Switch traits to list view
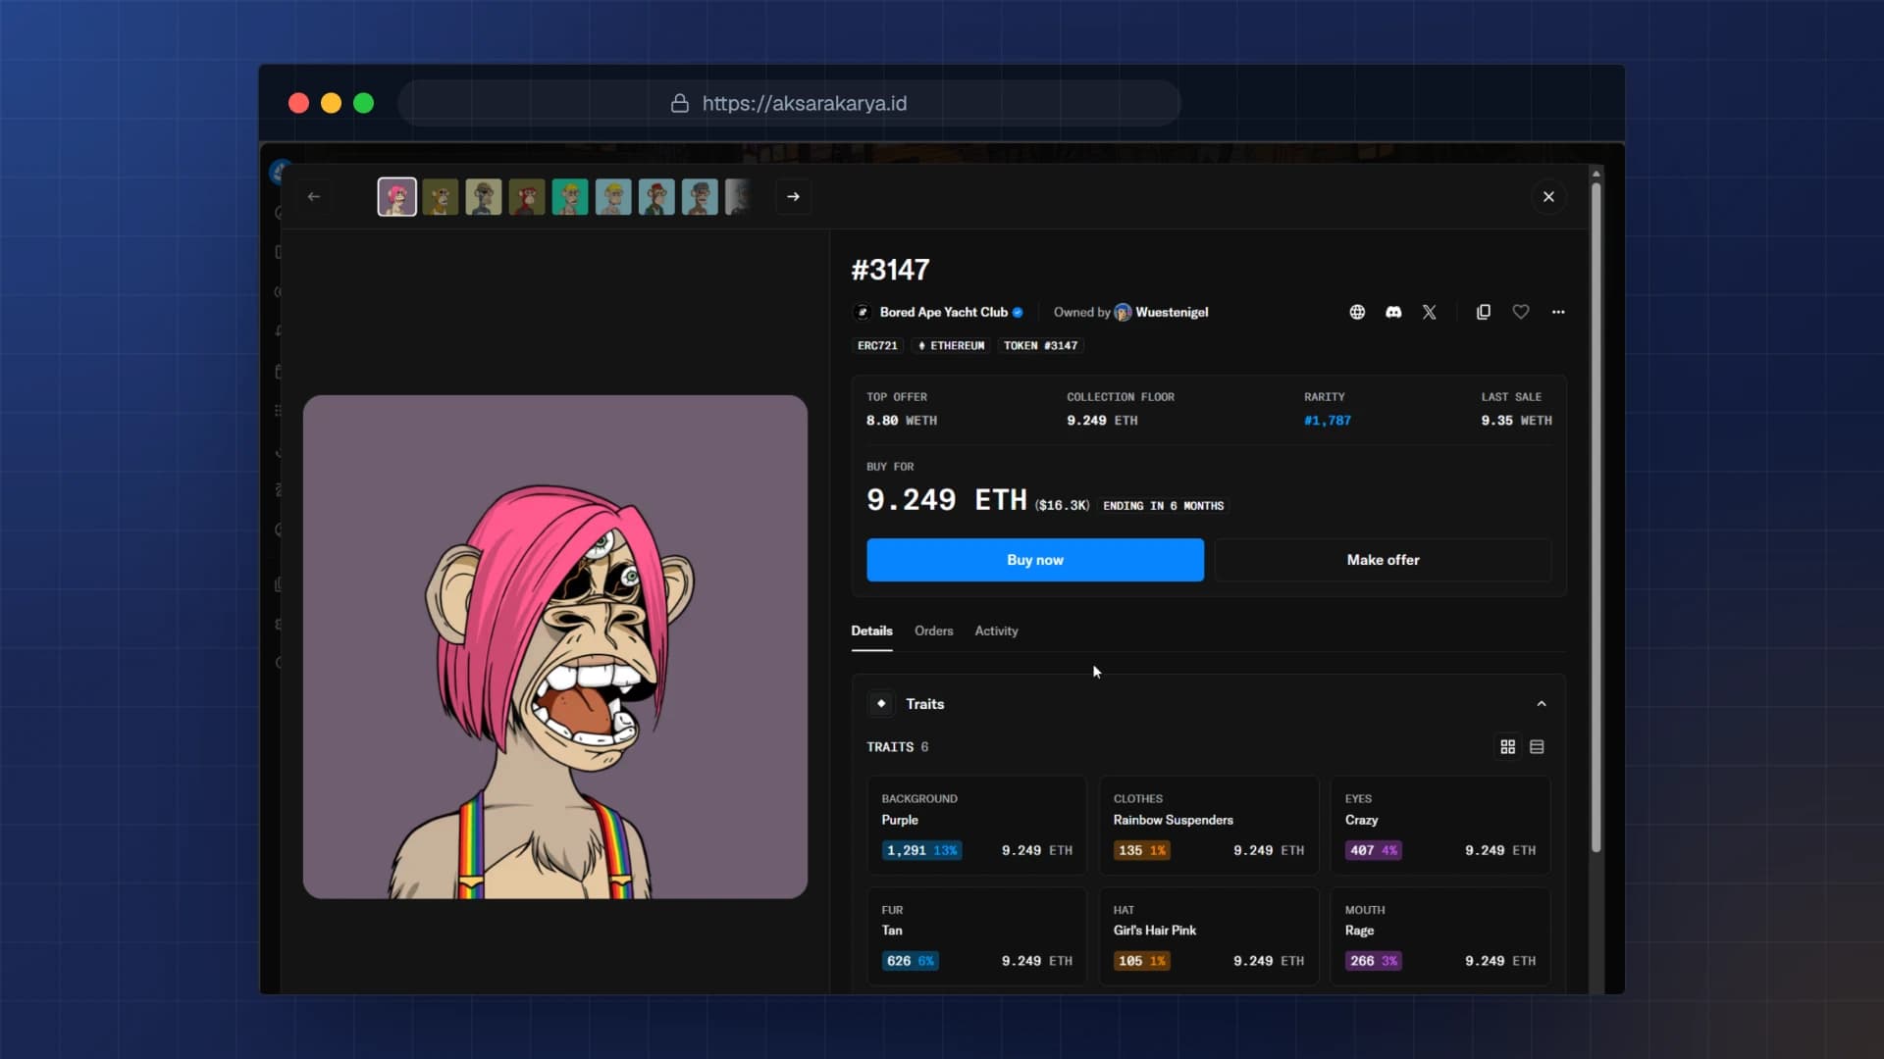Image resolution: width=1884 pixels, height=1059 pixels. pos(1537,747)
